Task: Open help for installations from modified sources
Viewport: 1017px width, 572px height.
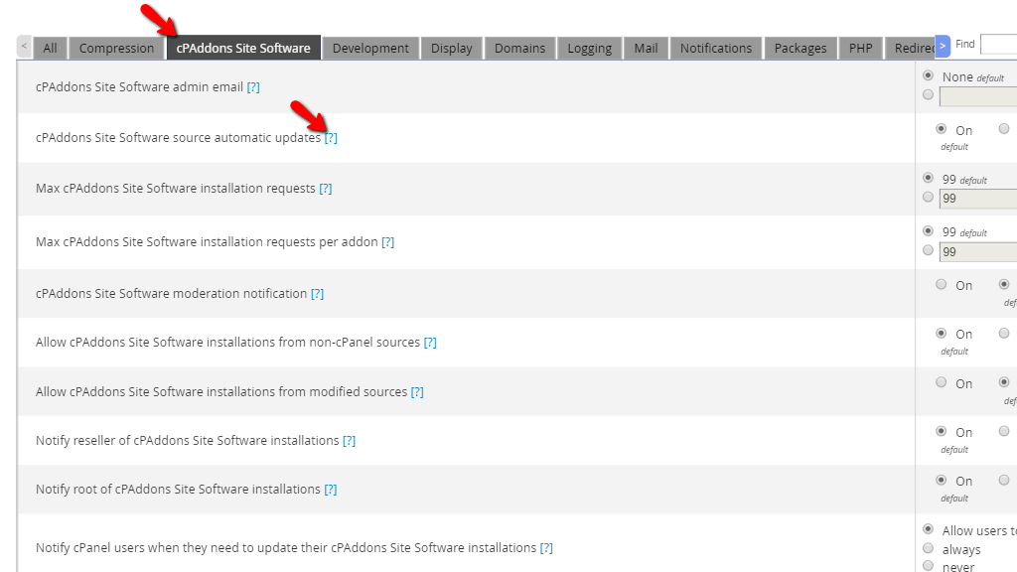Action: [x=417, y=391]
